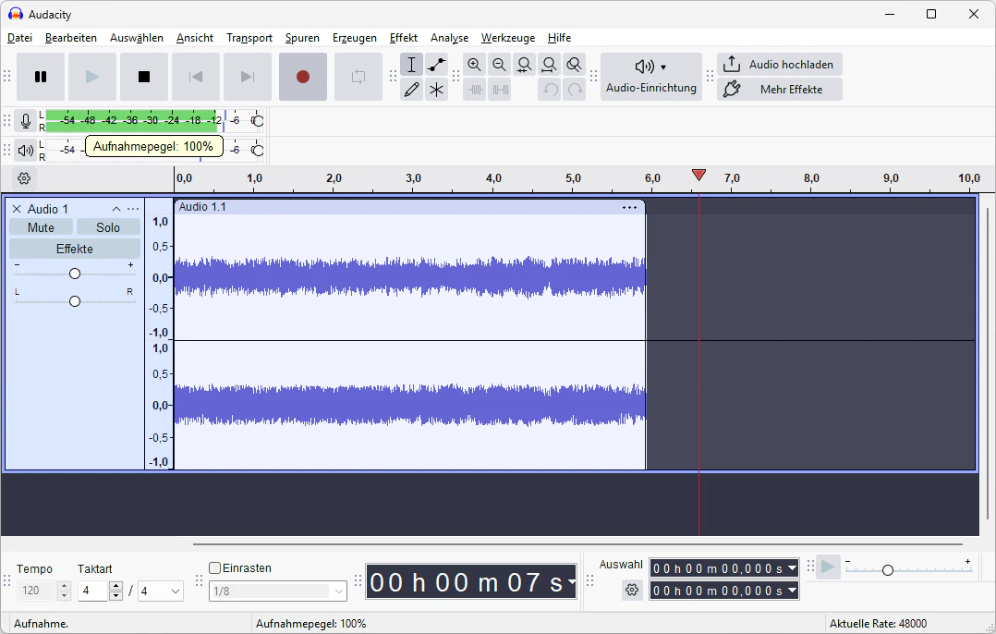This screenshot has height=634, width=996.
Task: Select the Multi-tool asterisk icon
Action: 436,90
